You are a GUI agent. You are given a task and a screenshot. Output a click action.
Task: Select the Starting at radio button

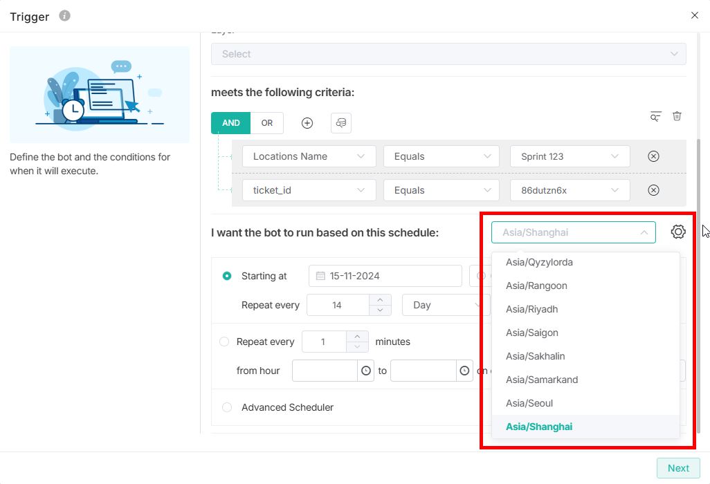click(227, 276)
